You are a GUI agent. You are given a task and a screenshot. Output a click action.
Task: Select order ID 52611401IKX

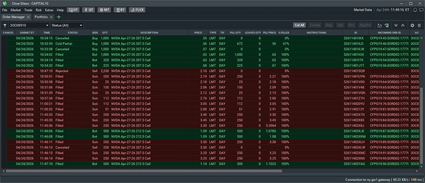click(x=353, y=38)
